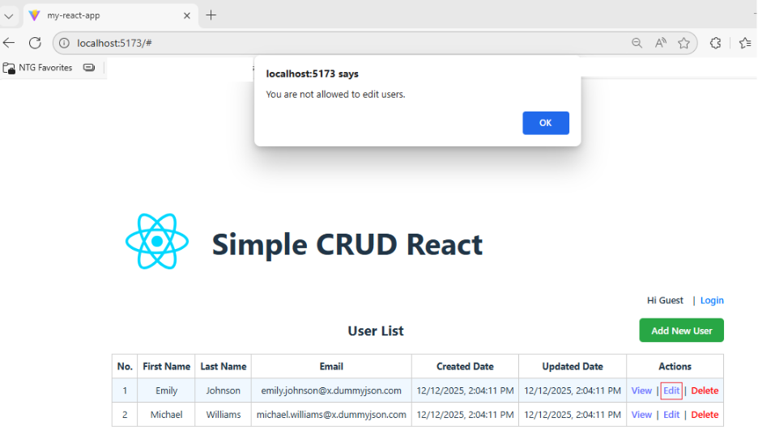The height and width of the screenshot is (439, 758).
Task: Click the read aloud icon in address bar
Action: pos(661,43)
